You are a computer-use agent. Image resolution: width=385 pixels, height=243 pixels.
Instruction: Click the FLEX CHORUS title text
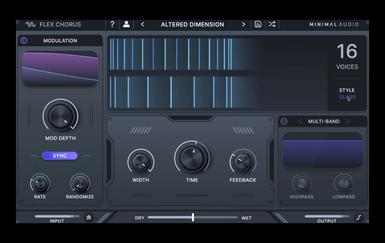pos(60,24)
